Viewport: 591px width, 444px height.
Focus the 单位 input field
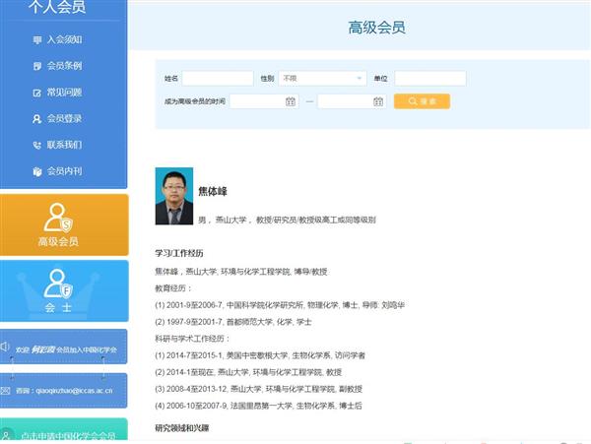(429, 78)
